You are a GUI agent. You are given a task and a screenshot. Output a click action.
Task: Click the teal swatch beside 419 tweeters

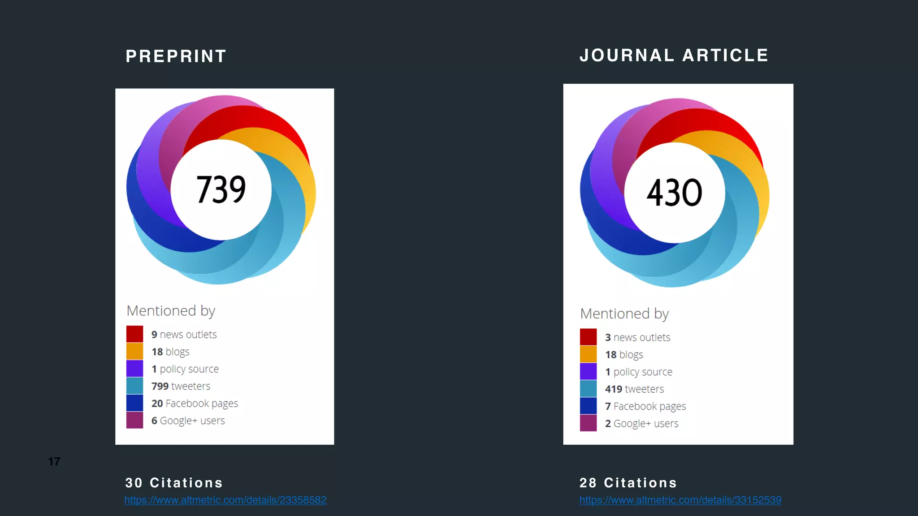588,389
